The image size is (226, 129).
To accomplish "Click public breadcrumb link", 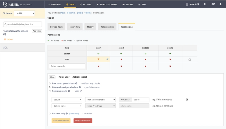I will pyautogui.click(x=80, y=13).
